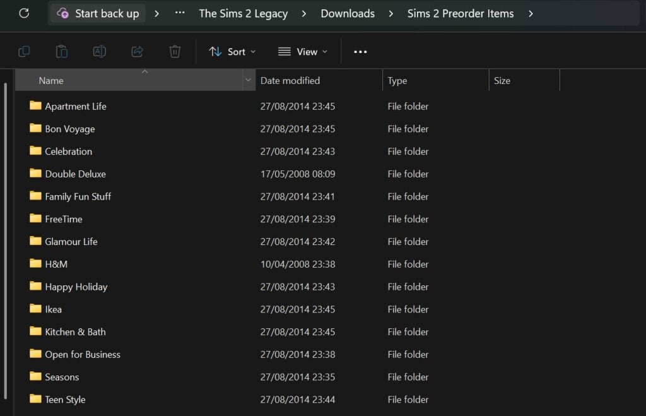
Task: Open the Name column filter dropdown arrow
Action: point(248,80)
